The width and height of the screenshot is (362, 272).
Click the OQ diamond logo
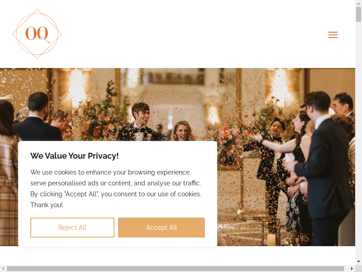pos(37,34)
